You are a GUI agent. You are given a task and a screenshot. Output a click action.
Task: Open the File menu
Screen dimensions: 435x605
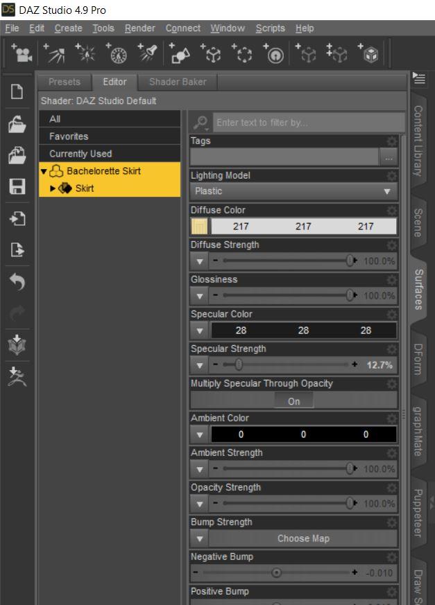pyautogui.click(x=12, y=28)
